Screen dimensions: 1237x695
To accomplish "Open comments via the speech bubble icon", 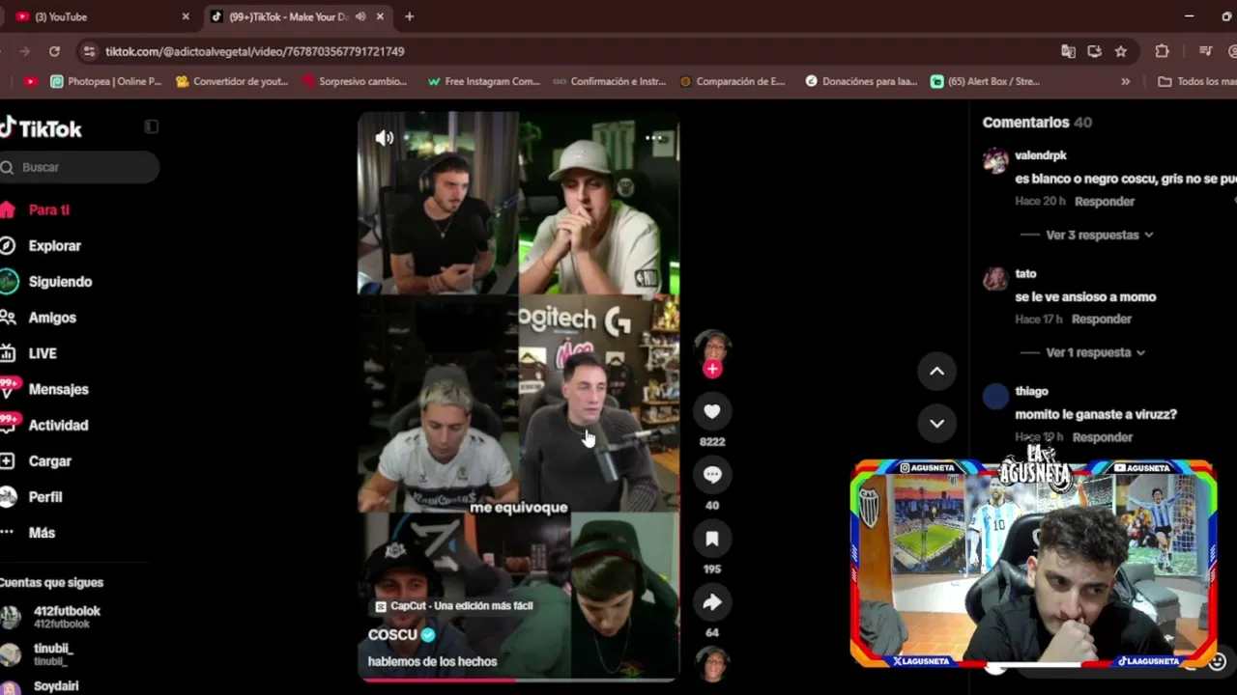I will [712, 475].
